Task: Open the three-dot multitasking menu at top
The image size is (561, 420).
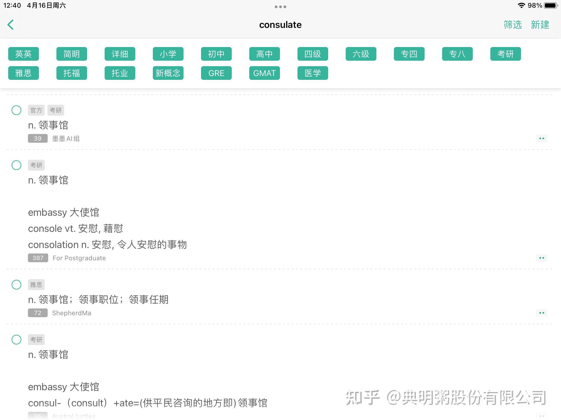Action: [x=280, y=7]
